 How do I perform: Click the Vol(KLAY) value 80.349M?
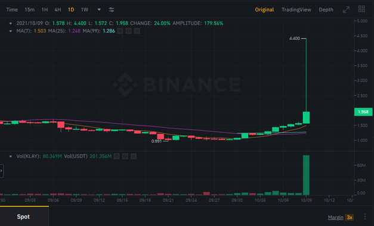coord(52,156)
